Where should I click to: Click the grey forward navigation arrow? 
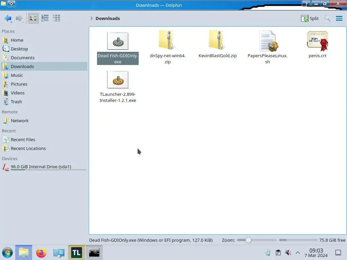coord(19,18)
